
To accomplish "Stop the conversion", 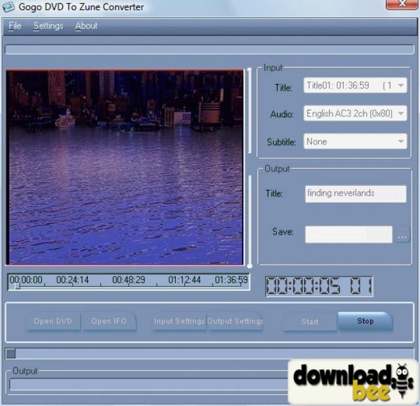I will pos(366,321).
